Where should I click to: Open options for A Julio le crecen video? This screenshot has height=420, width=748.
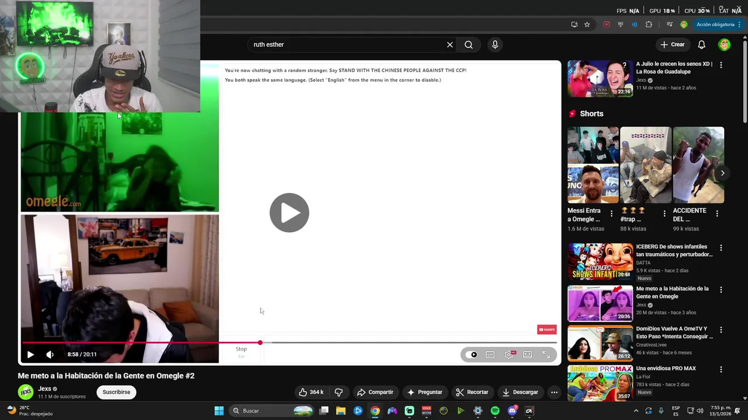tap(721, 65)
